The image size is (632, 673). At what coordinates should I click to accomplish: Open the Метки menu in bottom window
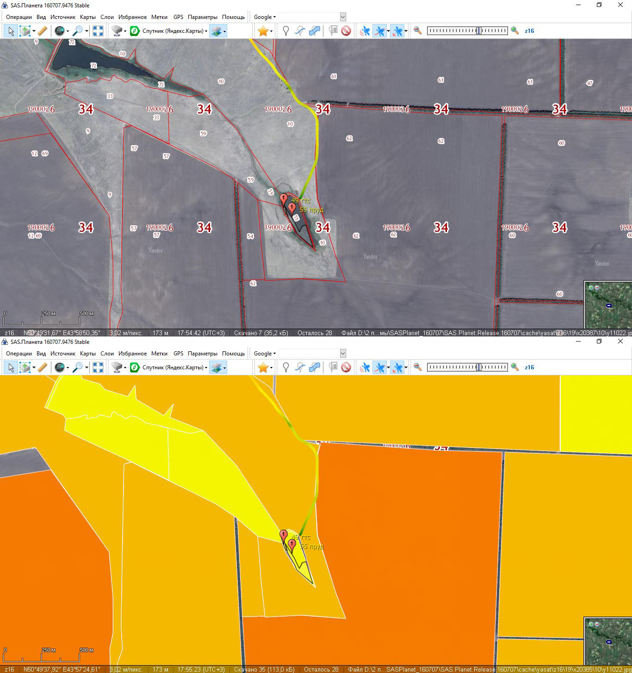pyautogui.click(x=159, y=354)
